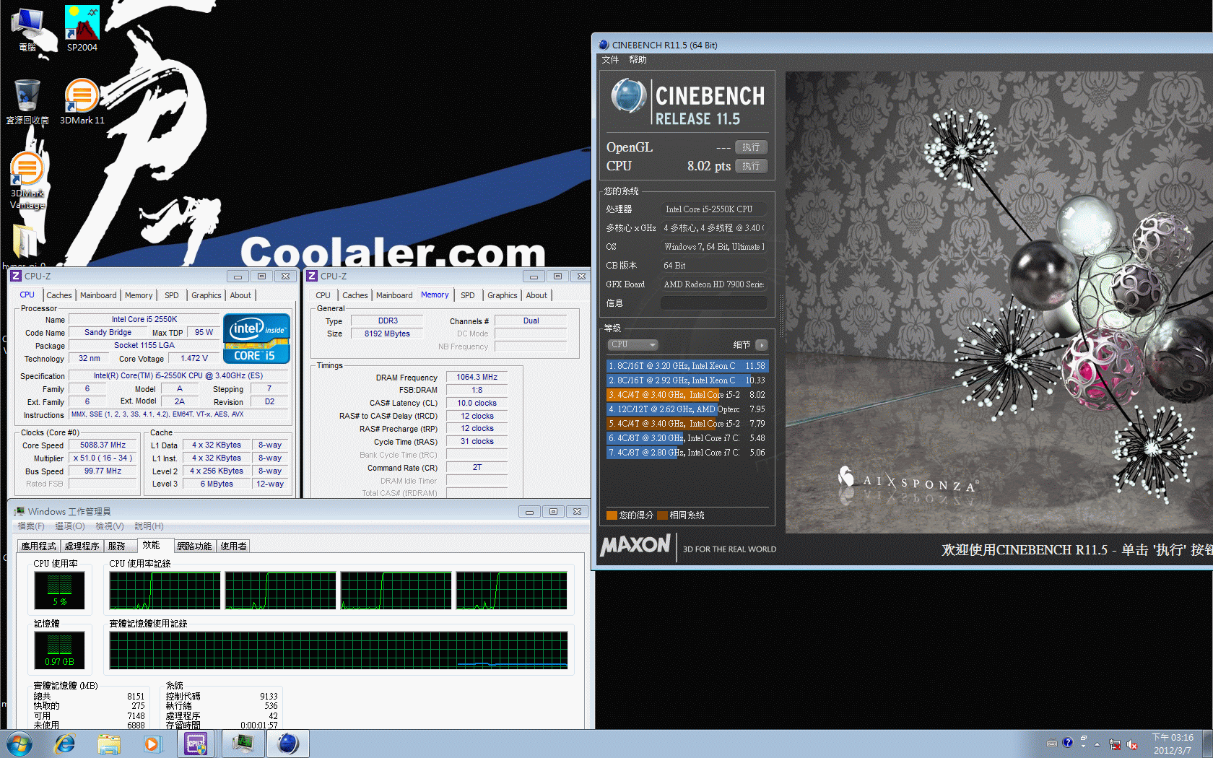This screenshot has height=758, width=1213.
Task: Click the Windows Start orb
Action: tap(19, 744)
